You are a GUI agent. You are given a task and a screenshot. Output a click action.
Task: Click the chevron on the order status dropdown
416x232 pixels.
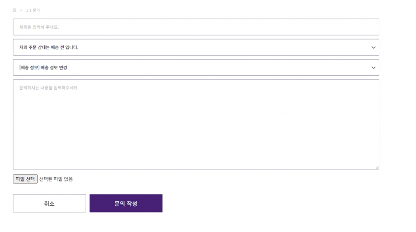pyautogui.click(x=373, y=47)
